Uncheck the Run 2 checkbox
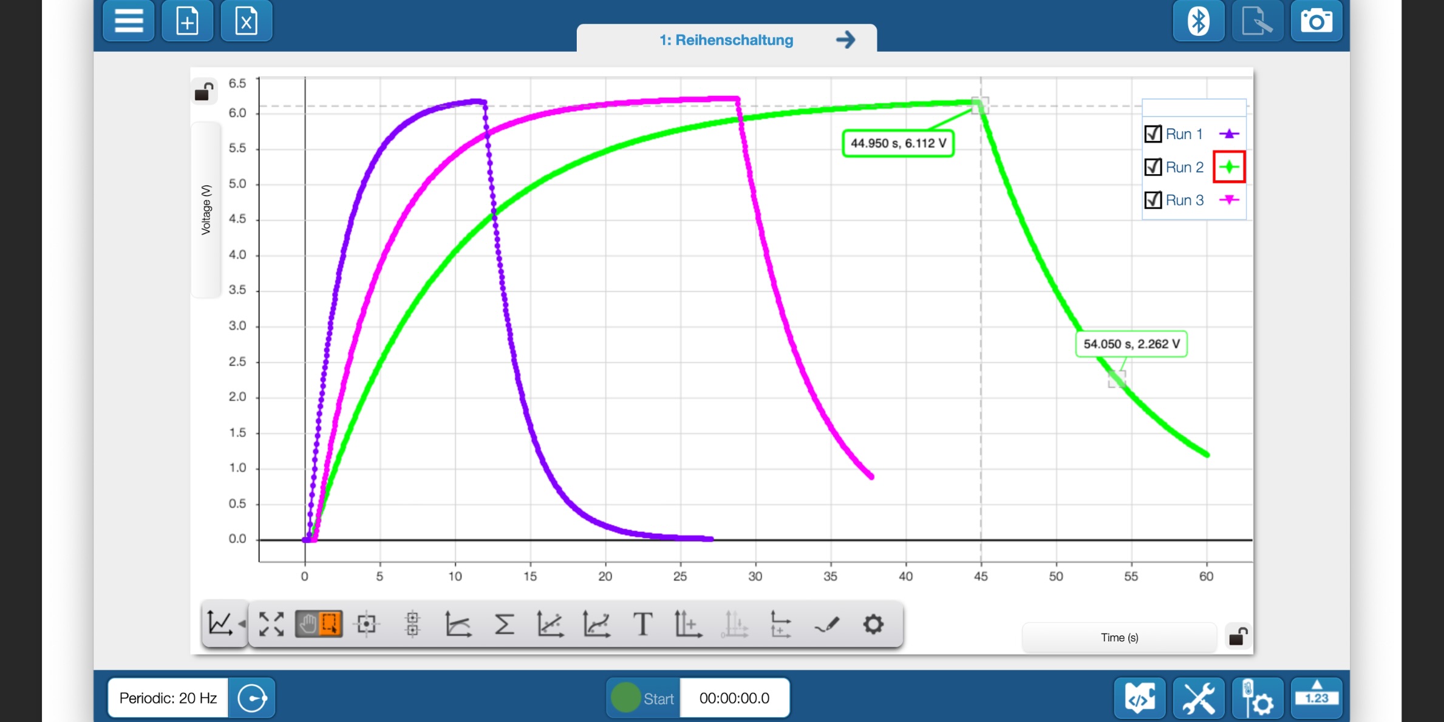The image size is (1444, 722). point(1153,167)
